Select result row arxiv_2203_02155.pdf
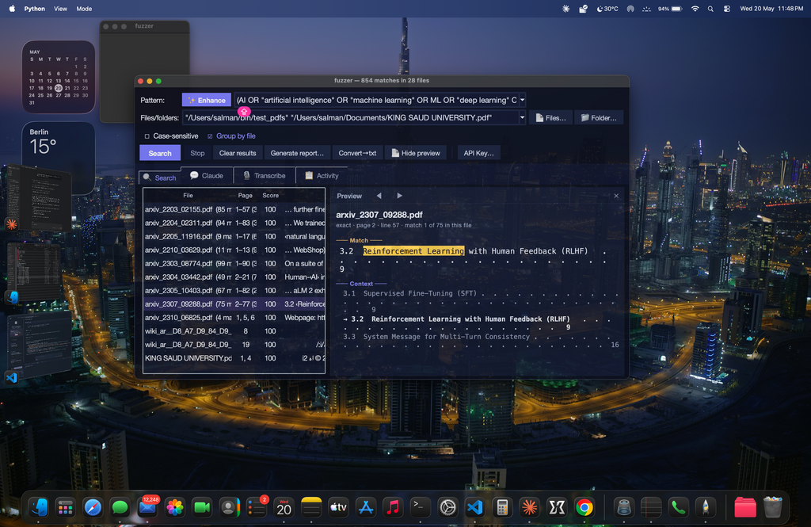 coord(234,209)
